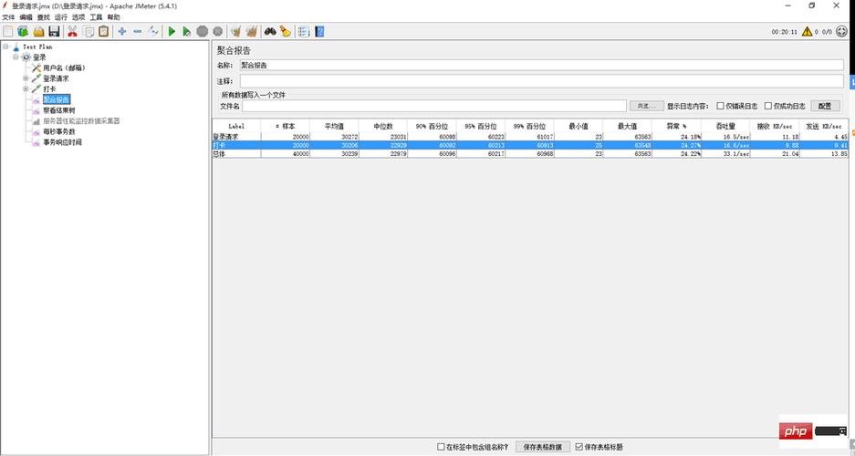Click the 注释 input field

(x=541, y=80)
